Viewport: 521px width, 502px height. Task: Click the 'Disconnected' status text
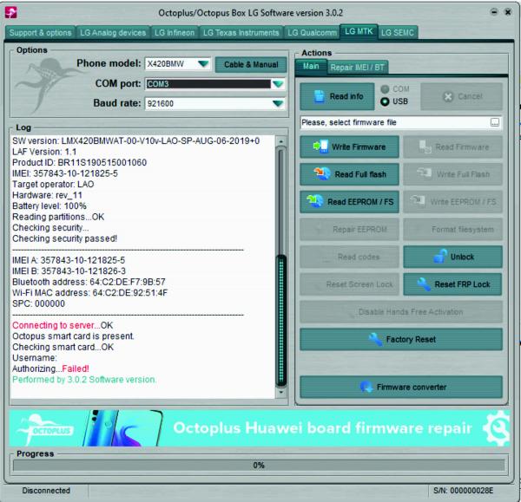pyautogui.click(x=46, y=491)
